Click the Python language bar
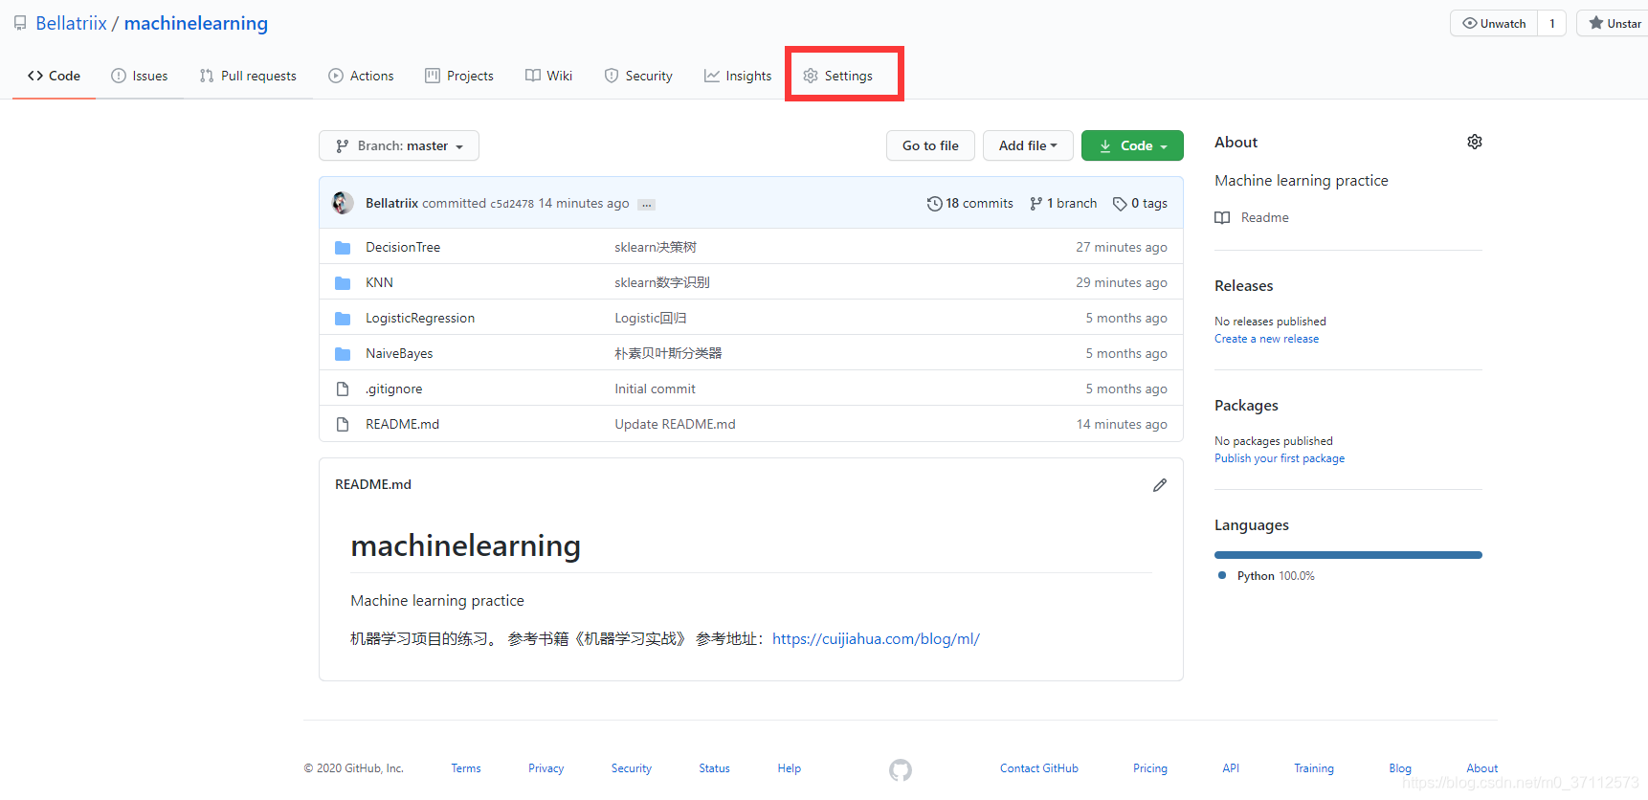This screenshot has height=800, width=1648. [x=1348, y=555]
